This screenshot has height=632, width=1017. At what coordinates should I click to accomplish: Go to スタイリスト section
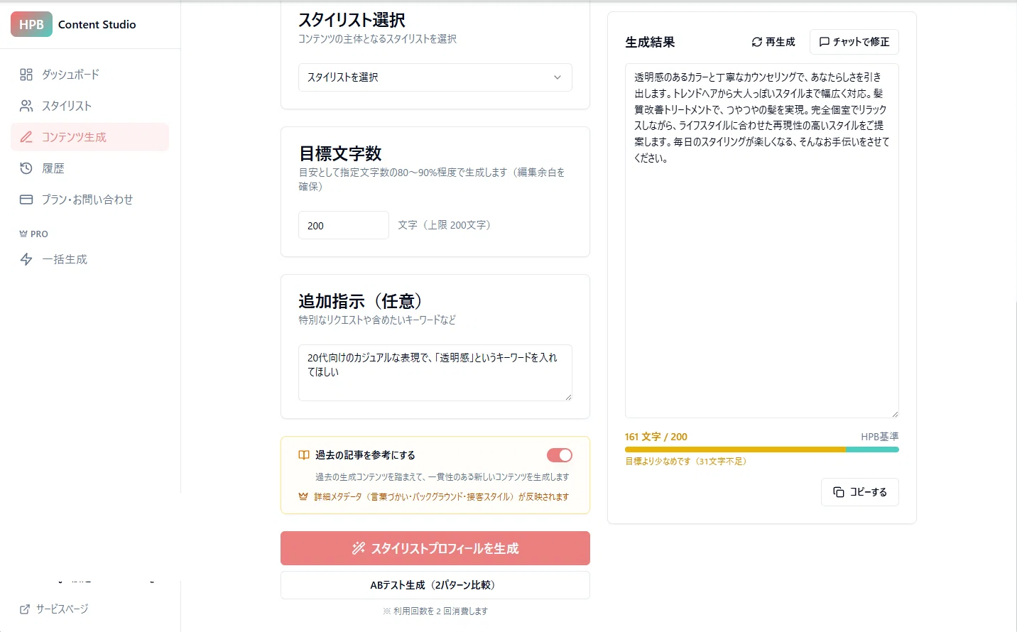[x=90, y=106]
